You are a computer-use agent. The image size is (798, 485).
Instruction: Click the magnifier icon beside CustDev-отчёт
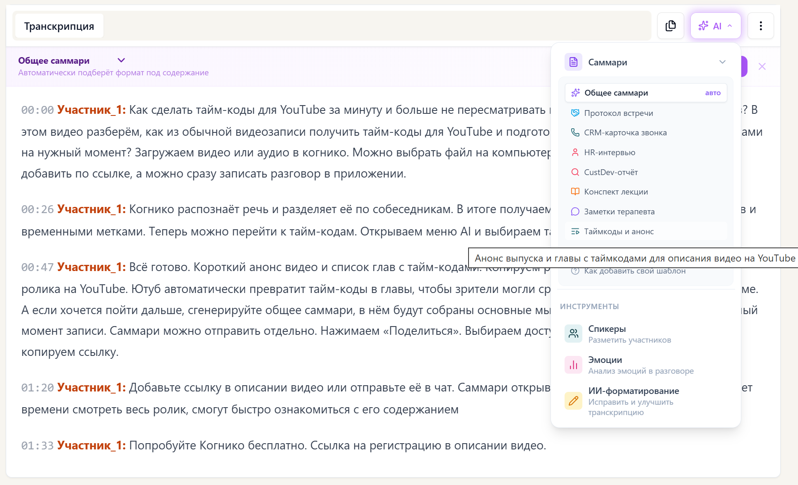coord(575,172)
